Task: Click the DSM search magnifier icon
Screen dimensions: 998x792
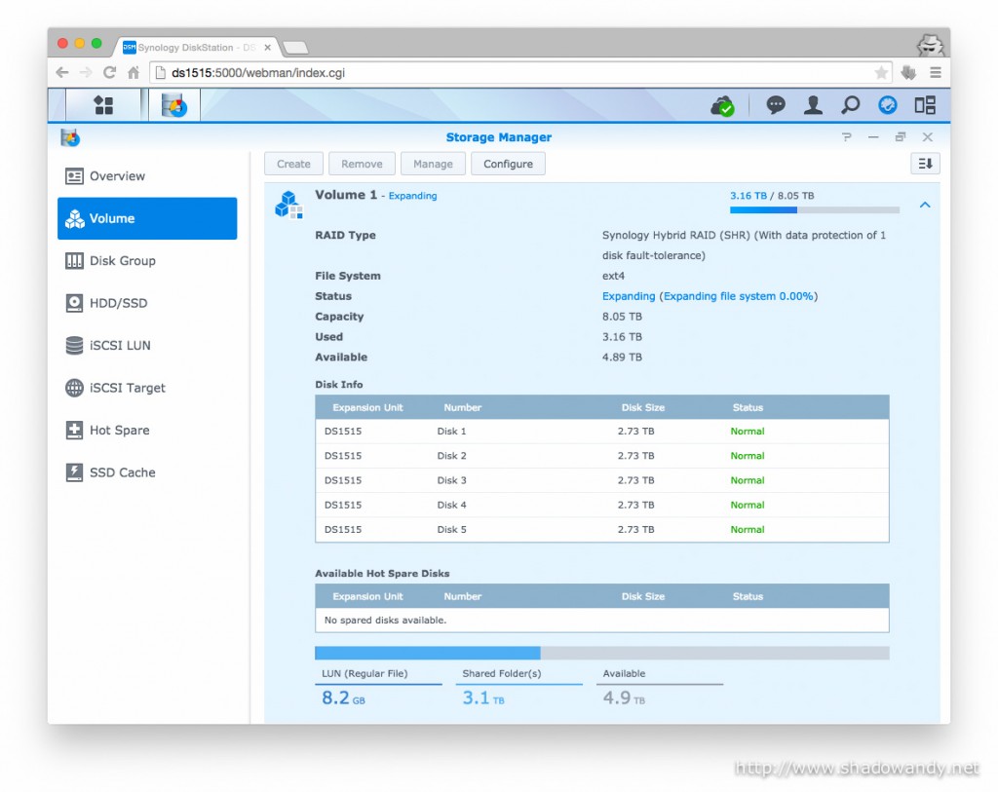Action: pyautogui.click(x=850, y=105)
